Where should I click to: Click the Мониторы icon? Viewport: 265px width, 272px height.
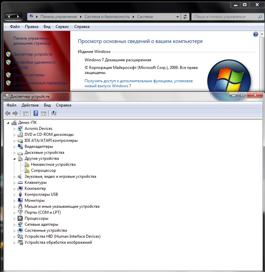[x=20, y=200]
